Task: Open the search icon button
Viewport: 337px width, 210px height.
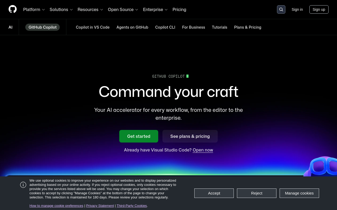Action: pos(281,9)
